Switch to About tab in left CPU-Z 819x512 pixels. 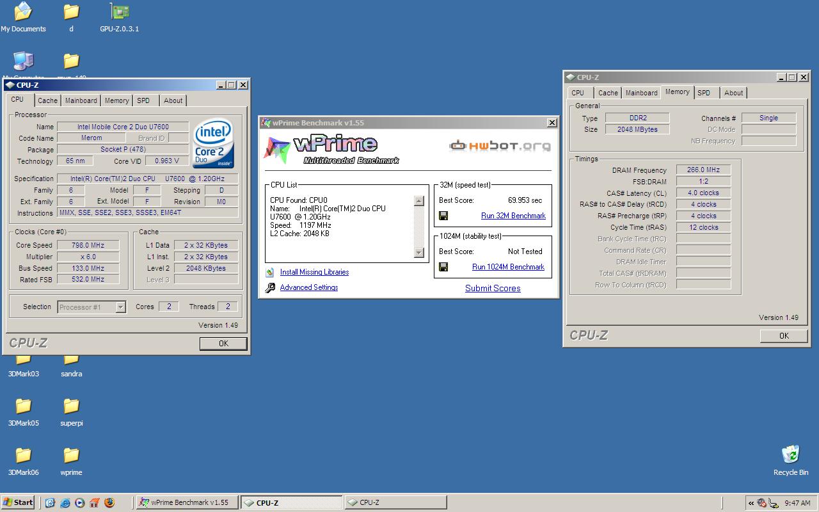173,100
